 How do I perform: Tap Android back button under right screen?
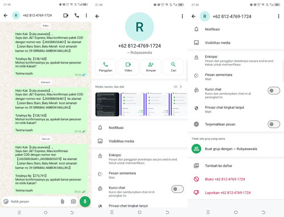[x=264, y=212]
